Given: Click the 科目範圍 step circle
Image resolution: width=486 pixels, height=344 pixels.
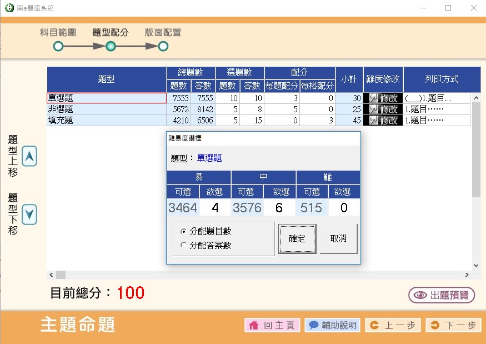Looking at the screenshot, I should point(58,47).
